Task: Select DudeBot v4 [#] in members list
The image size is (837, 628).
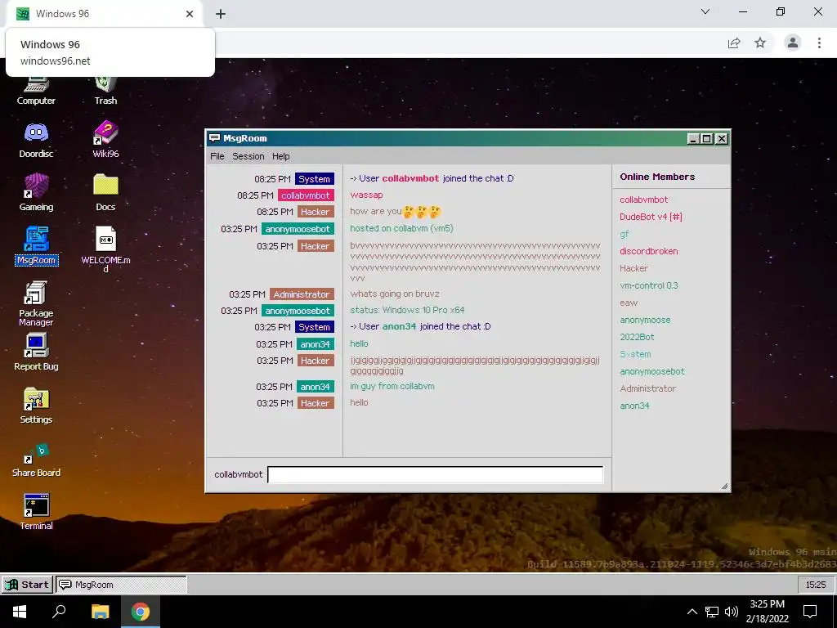Action: click(651, 217)
